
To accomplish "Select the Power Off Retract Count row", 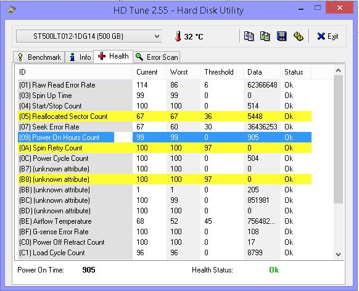I will [165, 242].
